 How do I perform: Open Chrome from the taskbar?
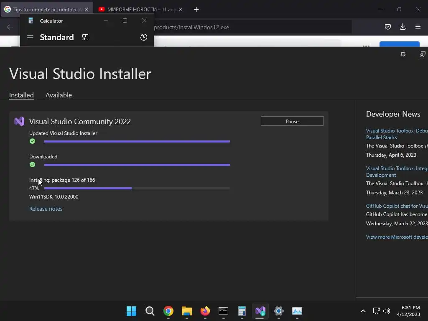point(168,311)
